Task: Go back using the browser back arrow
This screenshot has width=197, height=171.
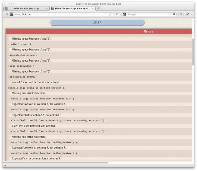Action: [7, 14]
